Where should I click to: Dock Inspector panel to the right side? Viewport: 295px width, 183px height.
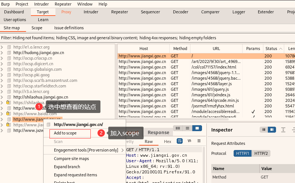272,130
